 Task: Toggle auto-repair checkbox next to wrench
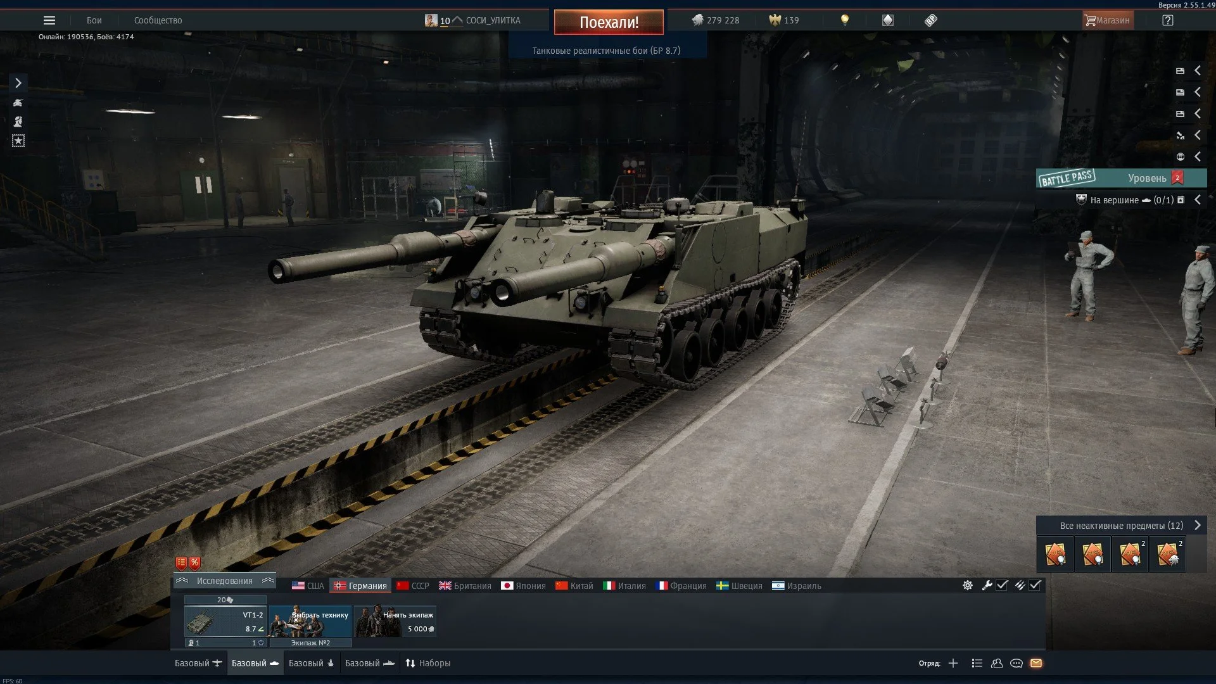point(1002,585)
